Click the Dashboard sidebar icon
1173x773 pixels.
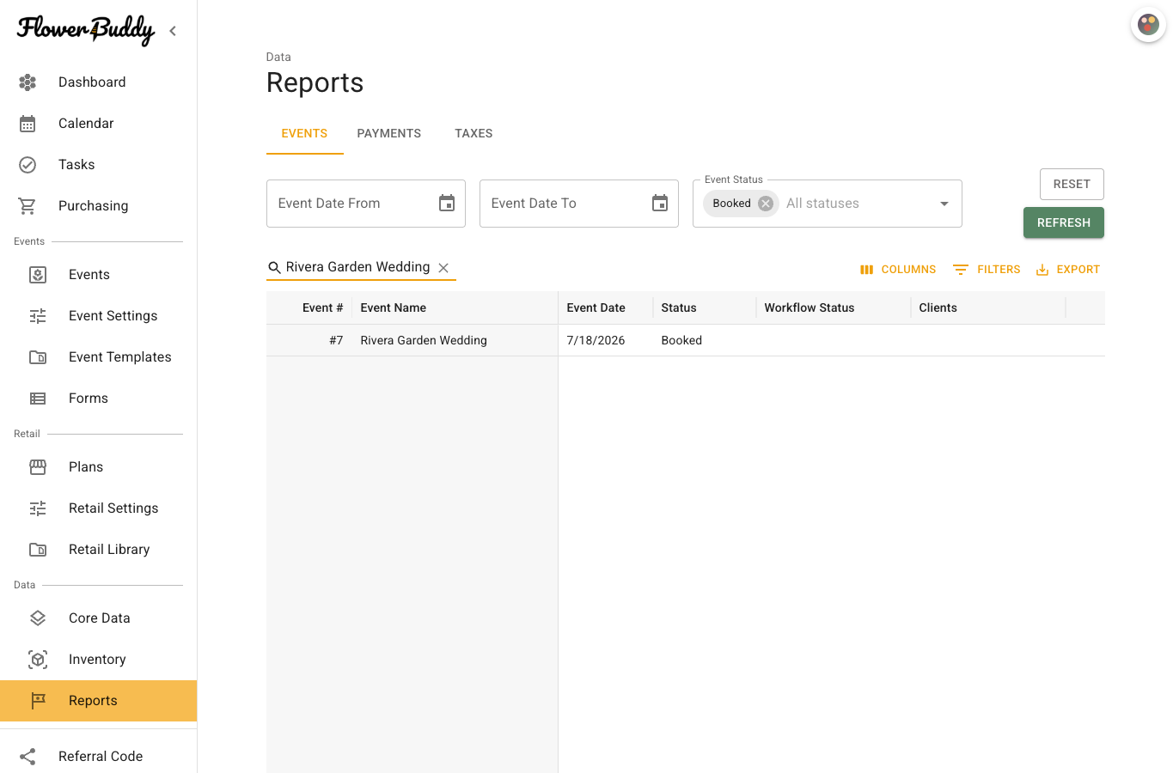click(x=27, y=82)
